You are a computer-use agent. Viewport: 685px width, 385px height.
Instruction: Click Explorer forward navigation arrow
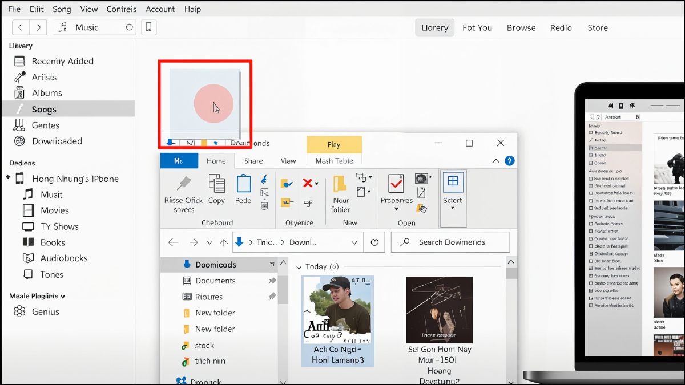pyautogui.click(x=194, y=242)
